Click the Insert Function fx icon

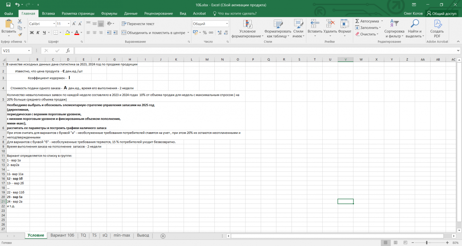point(68,51)
